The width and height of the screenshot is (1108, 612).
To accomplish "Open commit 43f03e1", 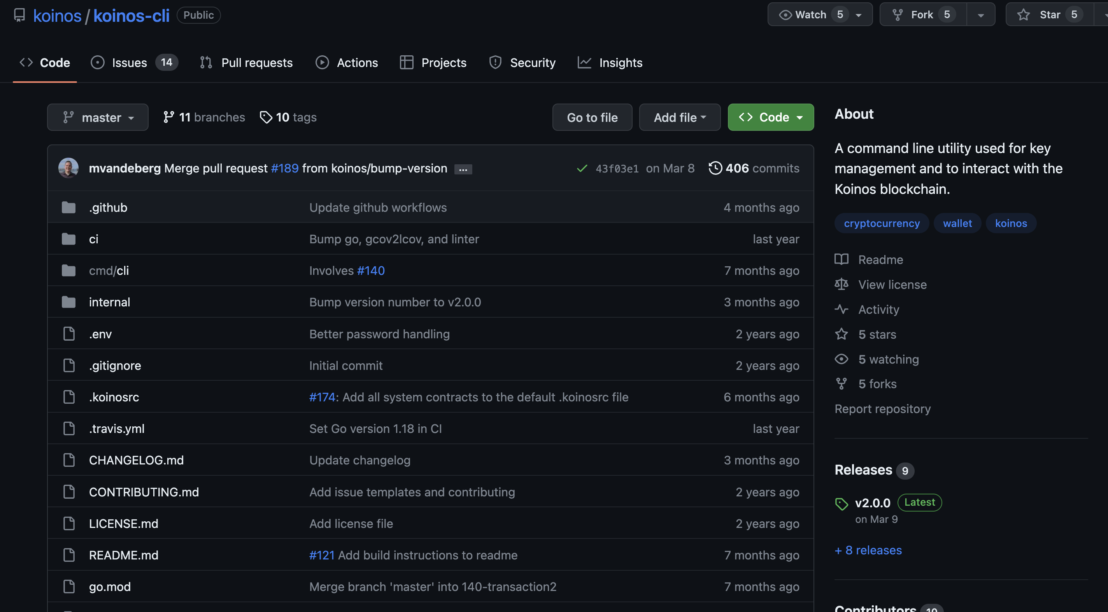I will tap(617, 168).
